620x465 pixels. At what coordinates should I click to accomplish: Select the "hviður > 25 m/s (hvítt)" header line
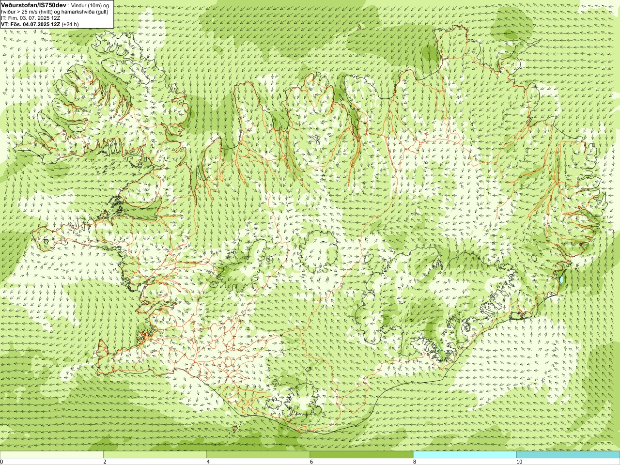click(55, 12)
